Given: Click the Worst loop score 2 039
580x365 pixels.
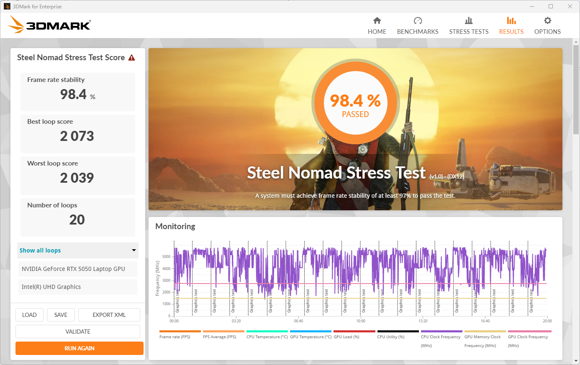Looking at the screenshot, I should pyautogui.click(x=77, y=178).
